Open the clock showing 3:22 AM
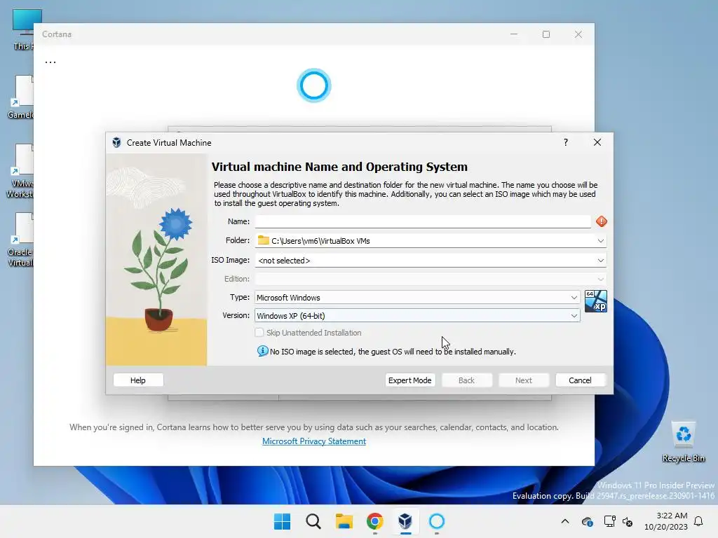 click(x=666, y=521)
